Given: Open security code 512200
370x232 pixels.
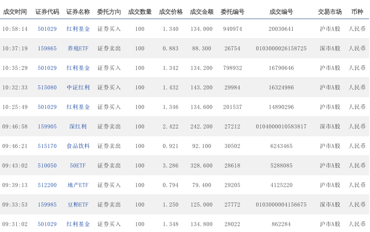Looking at the screenshot, I should [47, 185].
